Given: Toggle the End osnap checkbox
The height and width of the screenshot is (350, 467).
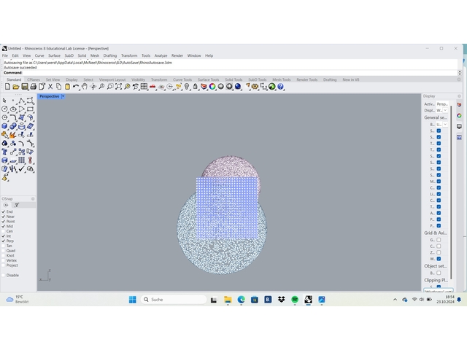Looking at the screenshot, I should [x=4, y=211].
